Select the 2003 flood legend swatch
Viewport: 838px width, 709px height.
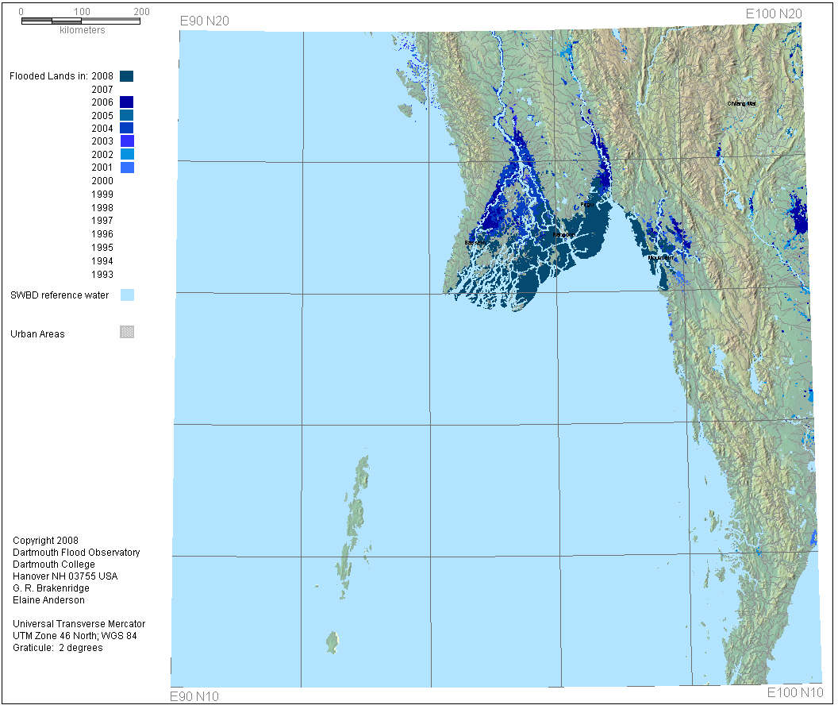pos(127,141)
